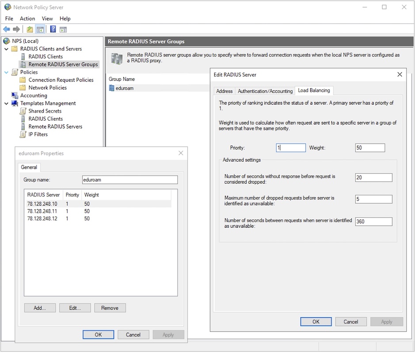
Task: Click the Show/Hide Action Pane icon
Action: [63, 30]
